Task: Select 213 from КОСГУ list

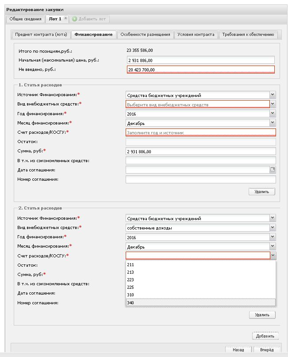Action: tap(200, 272)
